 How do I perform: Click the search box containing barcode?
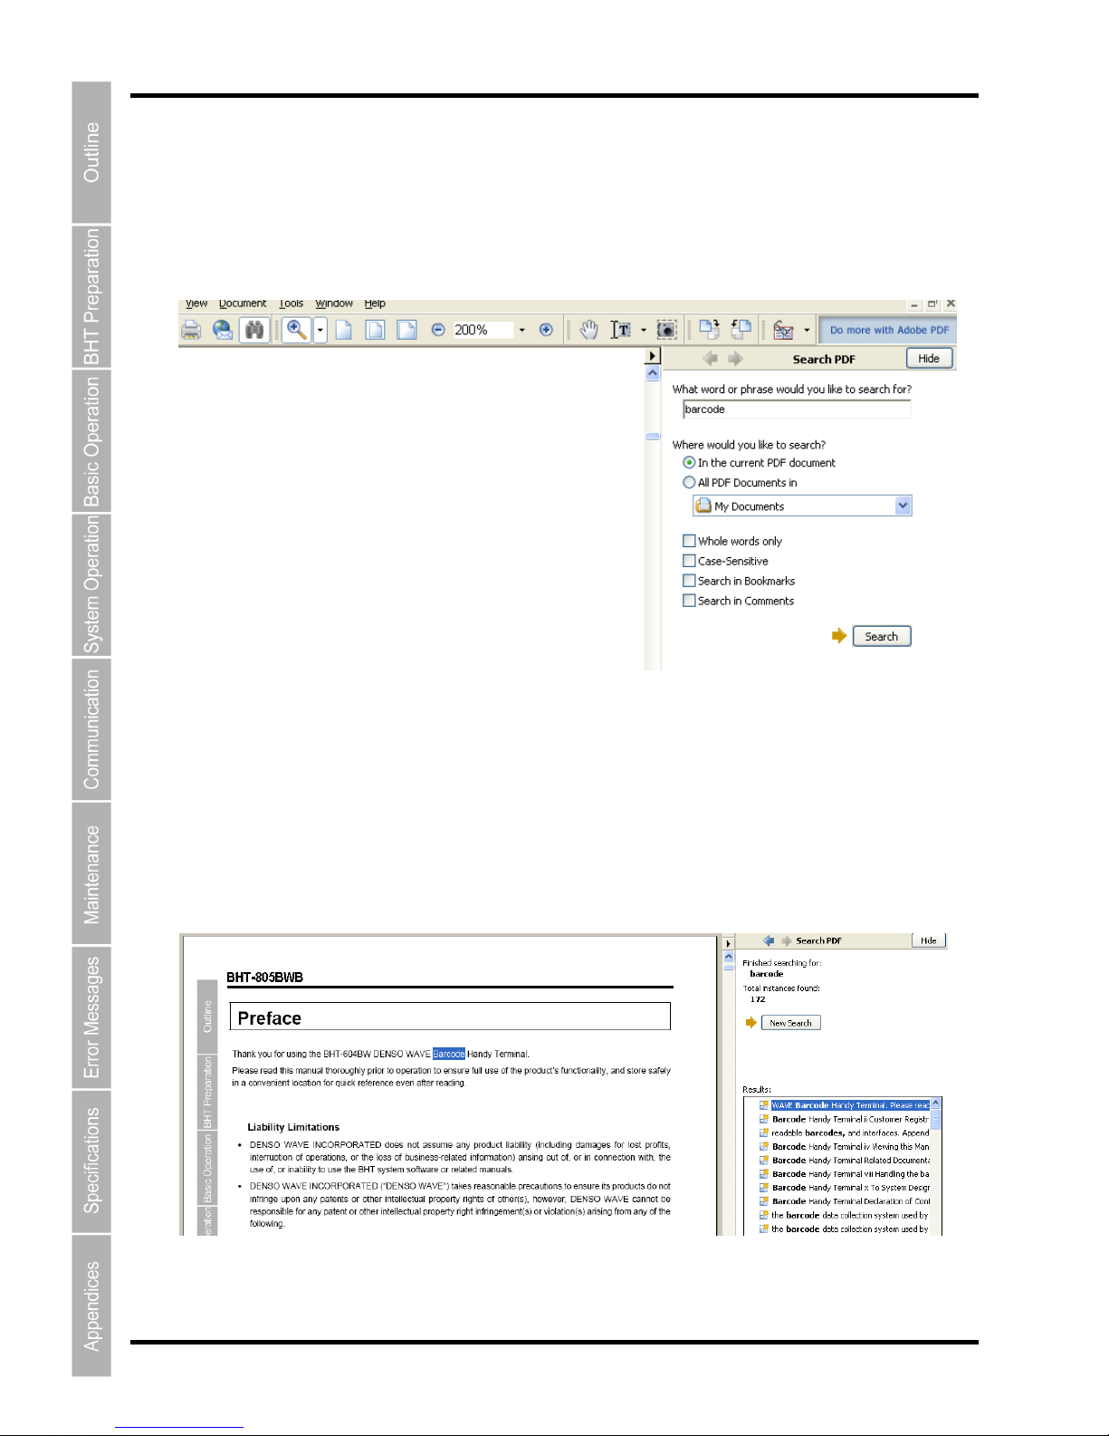coord(797,410)
